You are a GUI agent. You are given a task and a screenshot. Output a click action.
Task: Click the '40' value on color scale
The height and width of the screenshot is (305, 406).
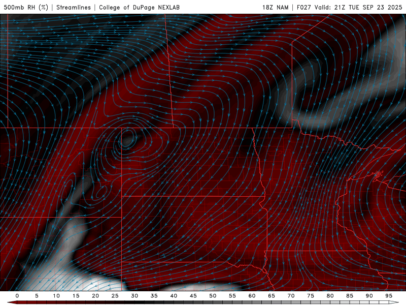tap(174, 296)
